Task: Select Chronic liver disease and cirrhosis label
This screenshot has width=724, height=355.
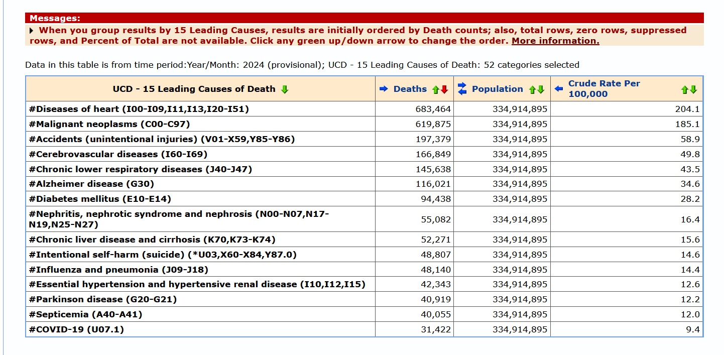Action: click(152, 240)
